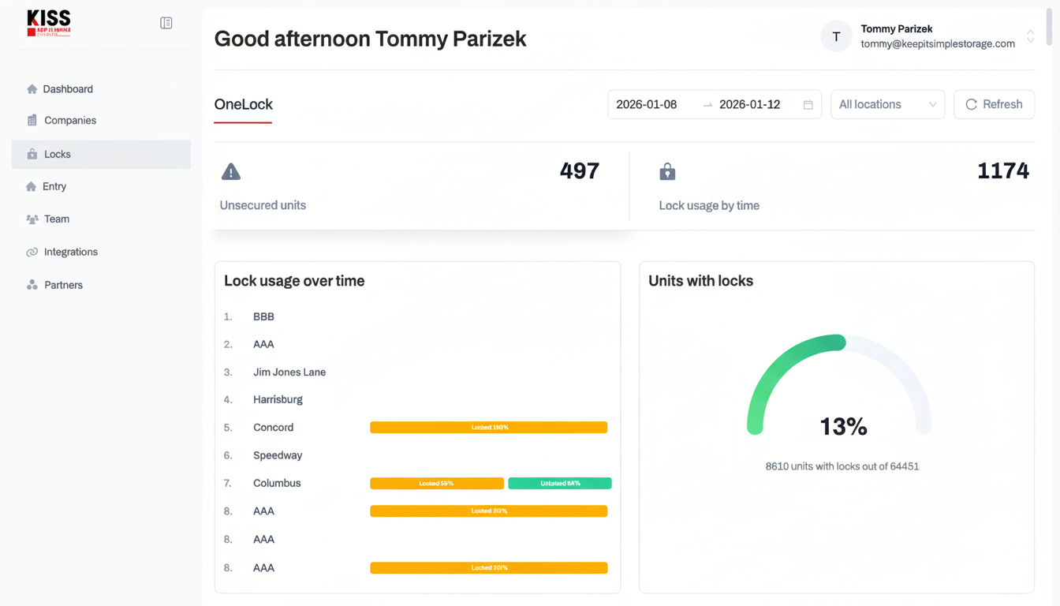This screenshot has height=606, width=1060.
Task: Click the green Columbus unlocked bar
Action: tap(560, 483)
